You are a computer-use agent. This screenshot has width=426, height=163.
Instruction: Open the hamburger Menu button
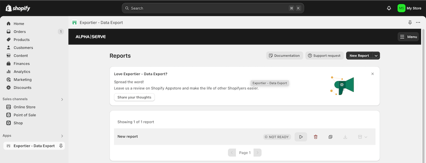408,37
